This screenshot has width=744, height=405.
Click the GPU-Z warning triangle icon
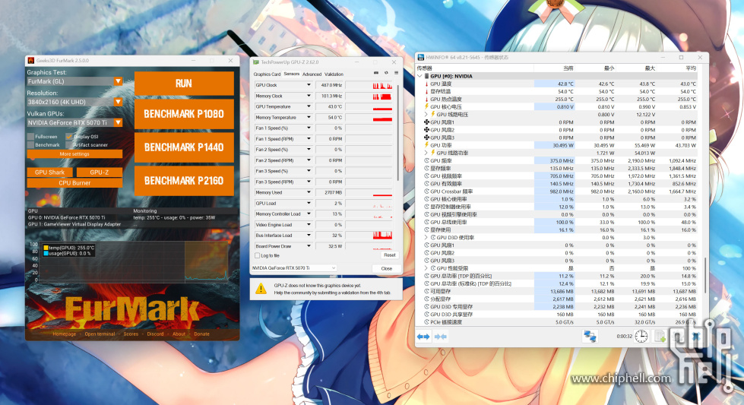click(261, 288)
